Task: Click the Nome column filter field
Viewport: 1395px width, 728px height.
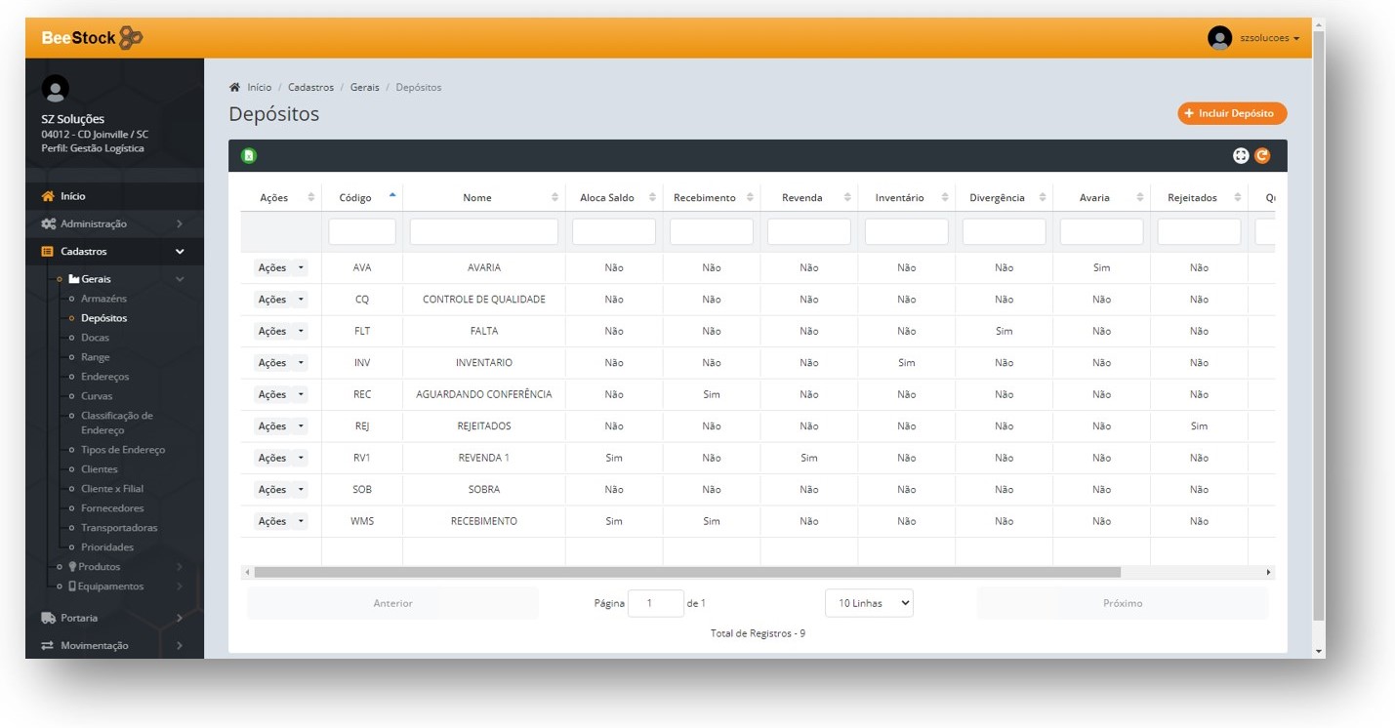Action: [483, 232]
